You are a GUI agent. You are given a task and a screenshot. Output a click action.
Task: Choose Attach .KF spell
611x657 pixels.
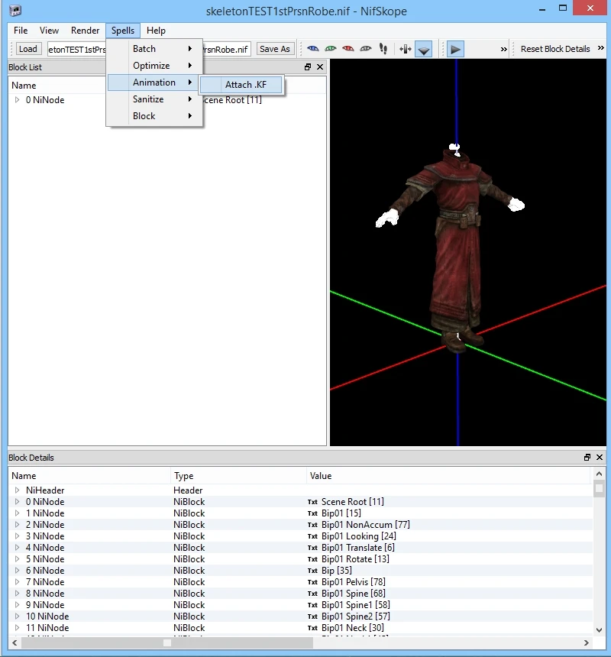pos(241,85)
